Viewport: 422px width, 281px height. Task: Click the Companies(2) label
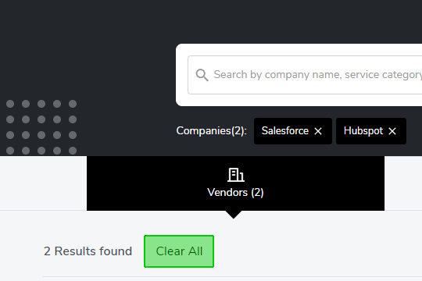211,131
